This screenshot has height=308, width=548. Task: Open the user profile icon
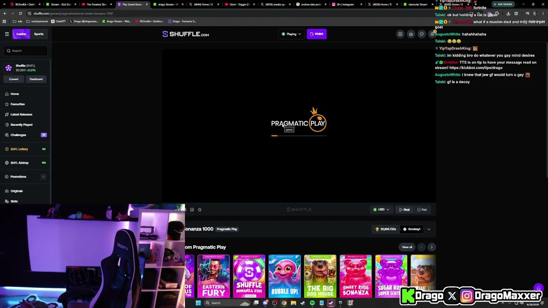432,34
